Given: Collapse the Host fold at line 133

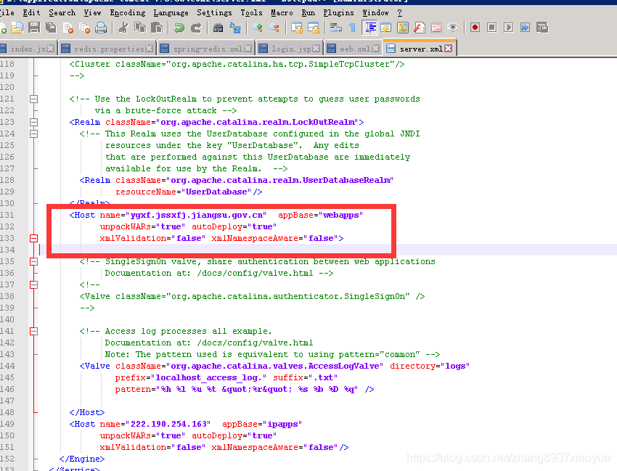Looking at the screenshot, I should pos(34,238).
